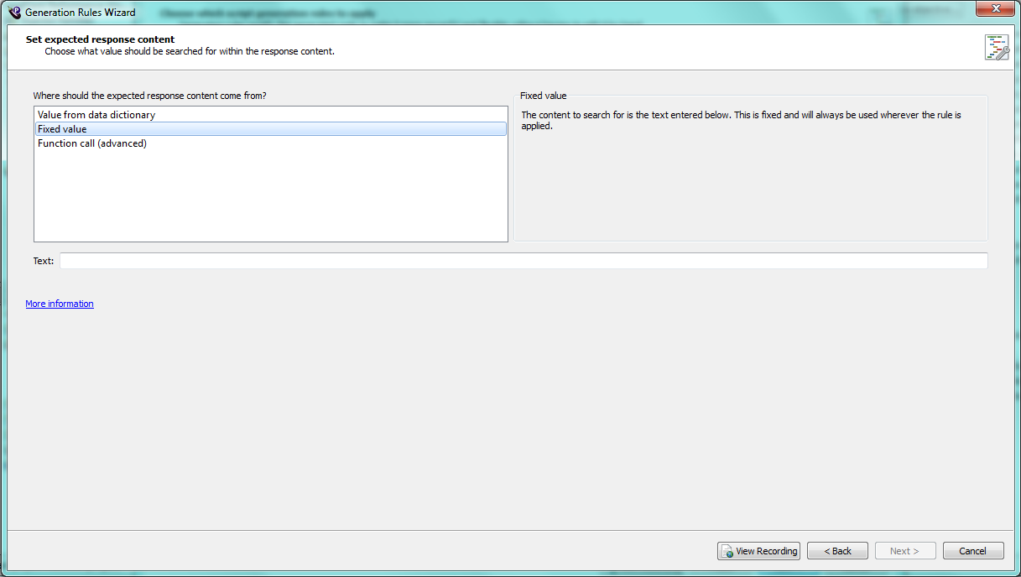Choose 'Function call (advanced)' in the list
The width and height of the screenshot is (1021, 577).
(92, 143)
